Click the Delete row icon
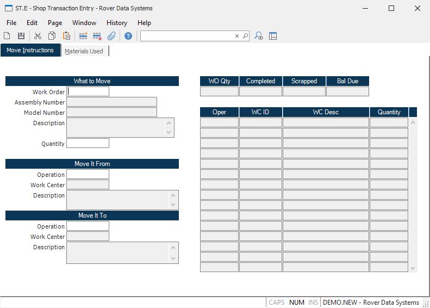The height and width of the screenshot is (308, 430). tap(97, 36)
